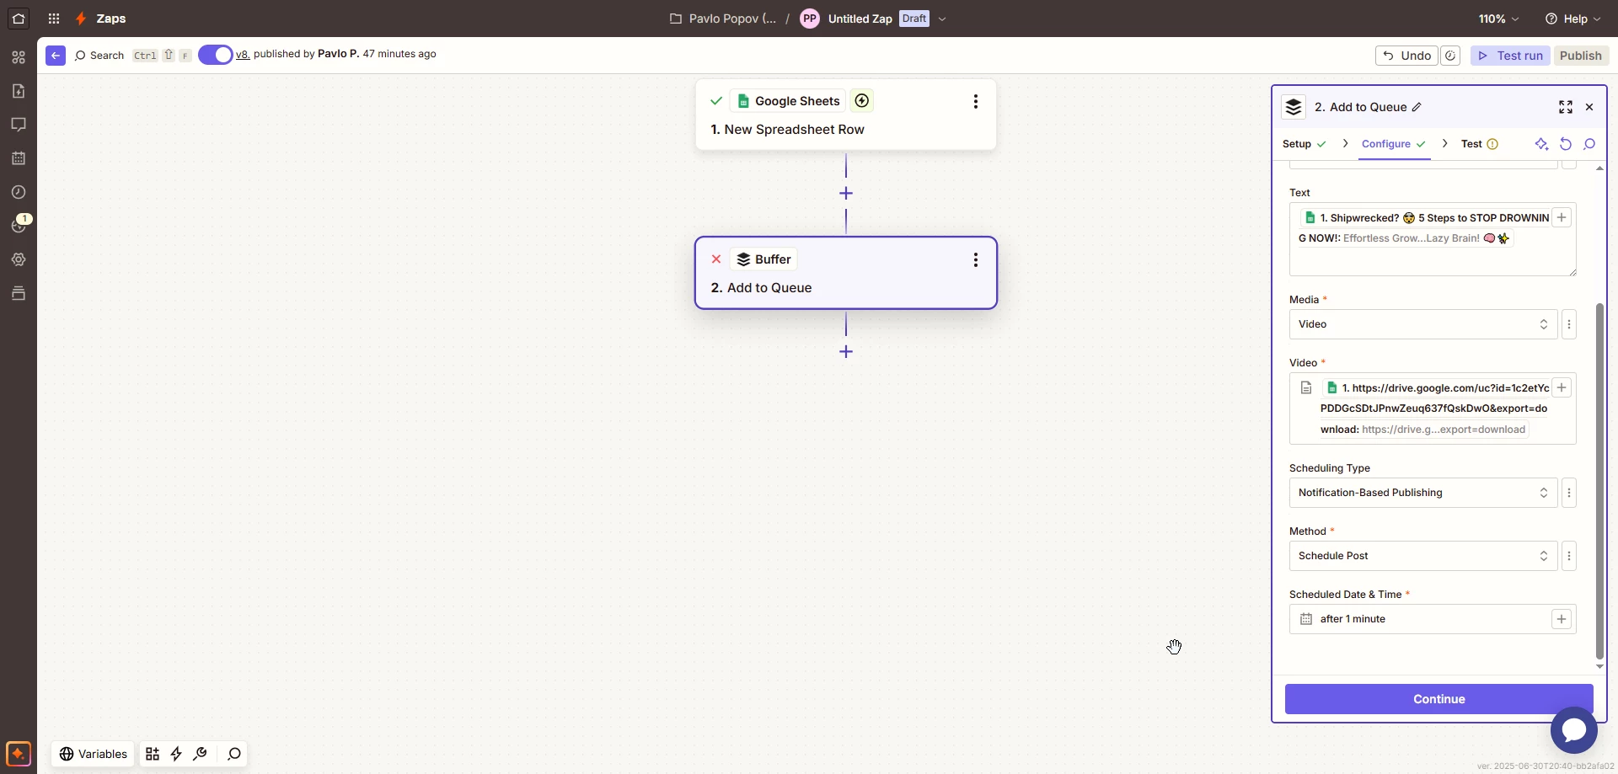Insert data into Scheduled Date plus button
The image size is (1618, 774).
coord(1562,619)
